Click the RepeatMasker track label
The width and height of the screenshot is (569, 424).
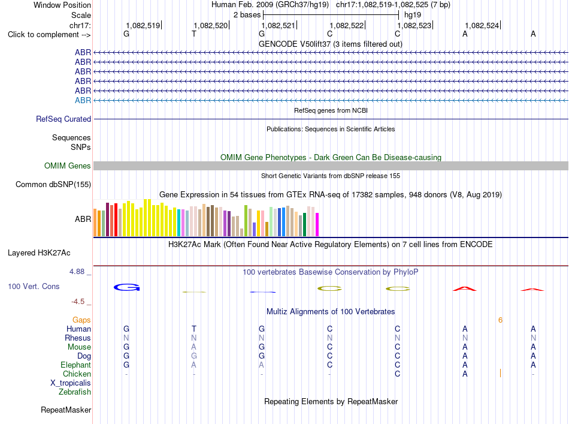tap(66, 410)
